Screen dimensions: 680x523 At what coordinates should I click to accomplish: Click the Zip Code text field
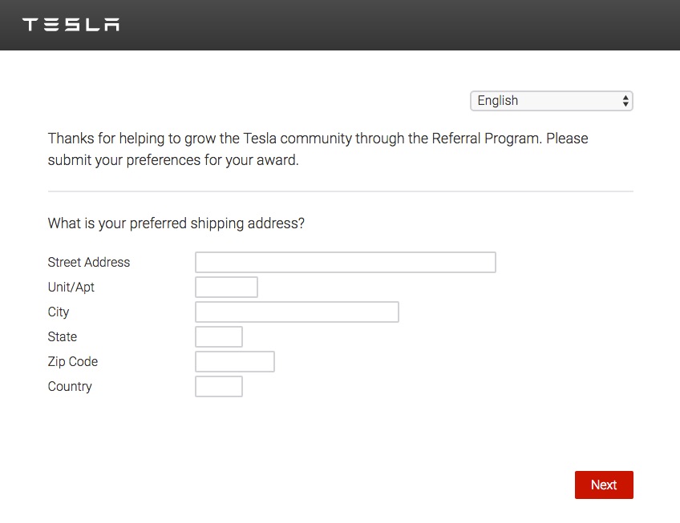pos(235,361)
